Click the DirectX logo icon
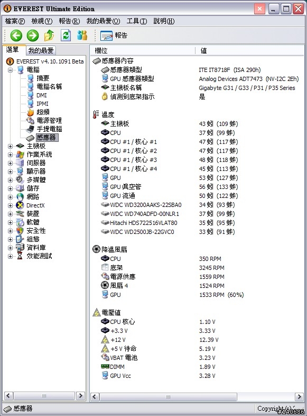307x416 pixels. (20, 205)
